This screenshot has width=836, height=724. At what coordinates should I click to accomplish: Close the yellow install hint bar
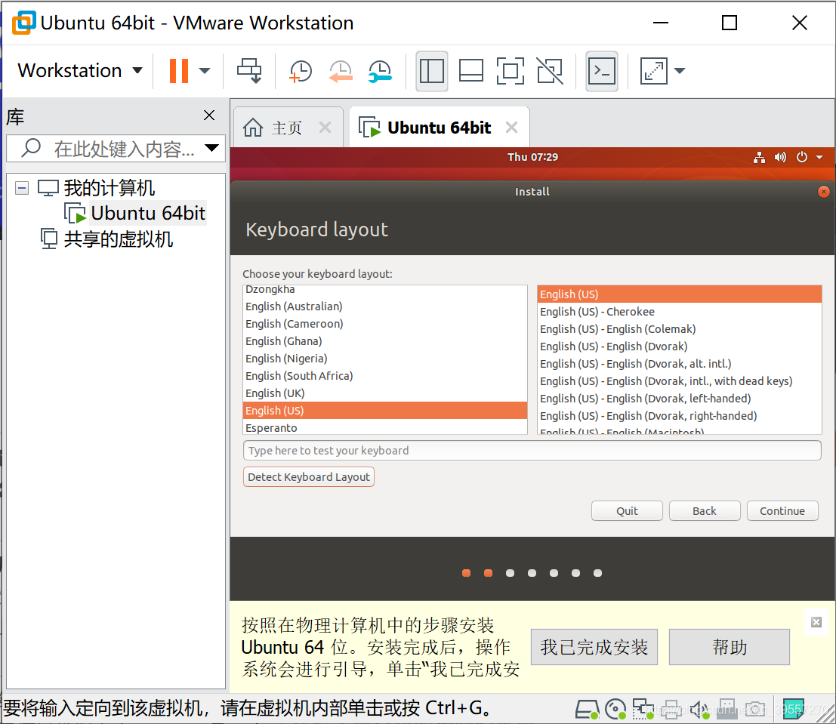point(816,622)
